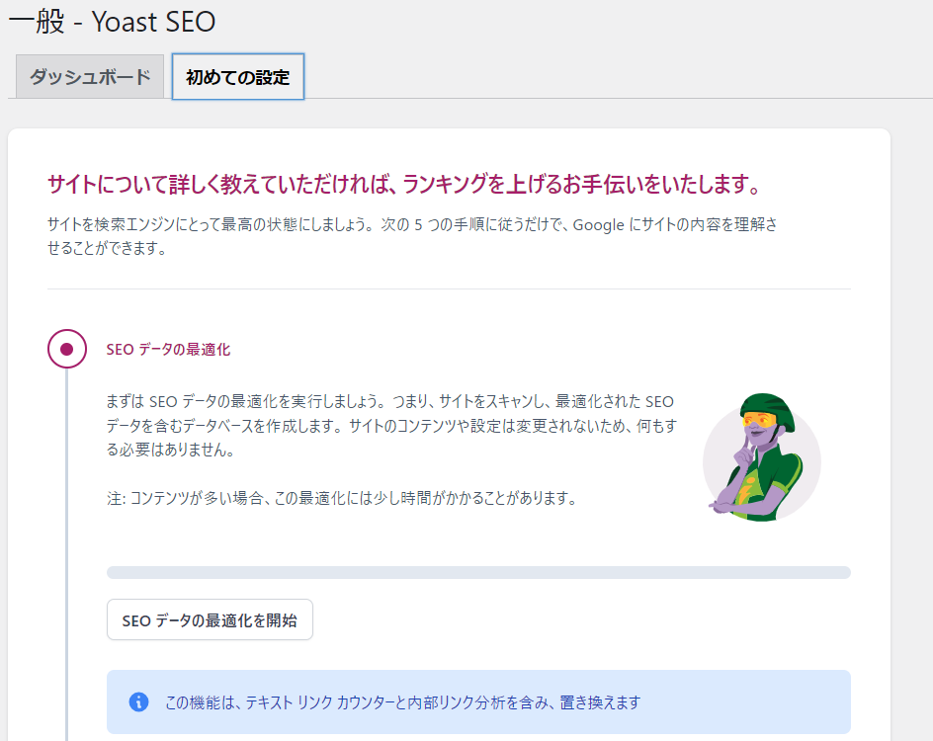Screen dimensions: 933x741
Task: Click the SEO optimization progress bar
Action: point(478,572)
